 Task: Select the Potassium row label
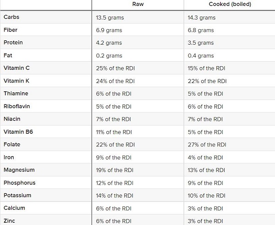17,195
